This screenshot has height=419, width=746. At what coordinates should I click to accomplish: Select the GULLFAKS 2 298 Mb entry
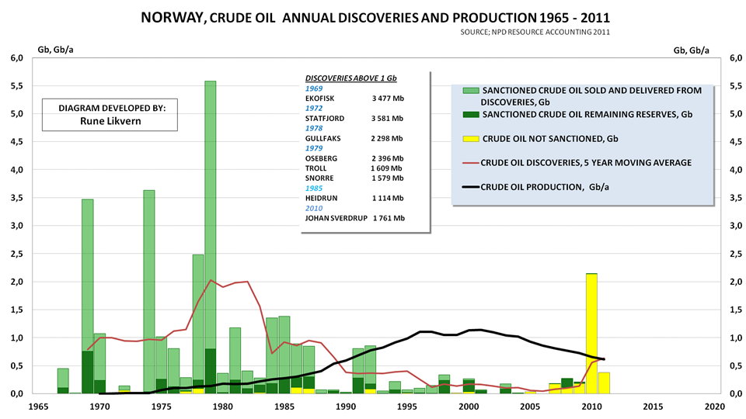click(x=355, y=138)
